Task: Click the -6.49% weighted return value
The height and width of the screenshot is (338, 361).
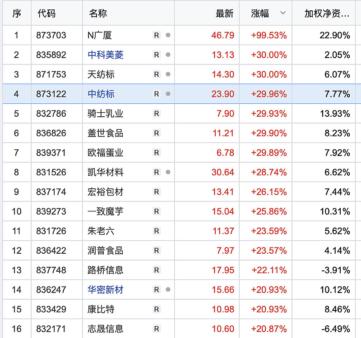Action: click(336, 329)
